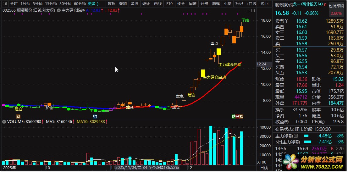The height and width of the screenshot is (172, 348).
Task: Open the F10 company info
Action: [169, 3]
